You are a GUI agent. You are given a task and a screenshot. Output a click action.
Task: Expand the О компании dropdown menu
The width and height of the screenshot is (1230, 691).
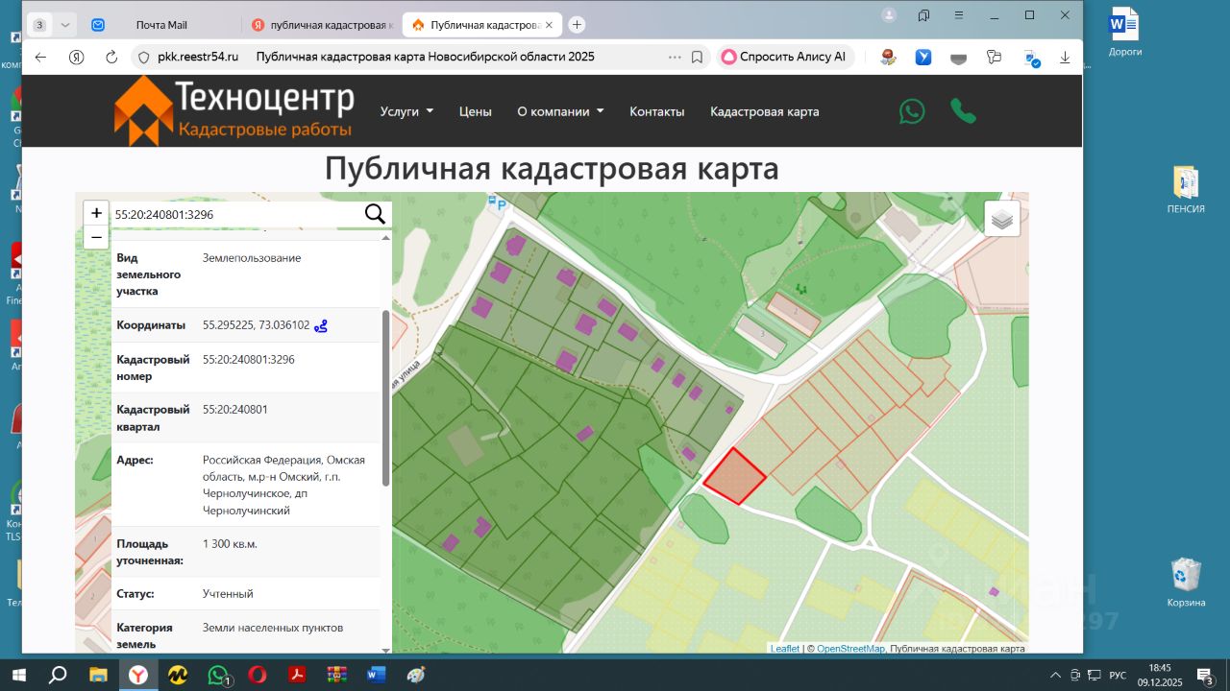tap(560, 111)
